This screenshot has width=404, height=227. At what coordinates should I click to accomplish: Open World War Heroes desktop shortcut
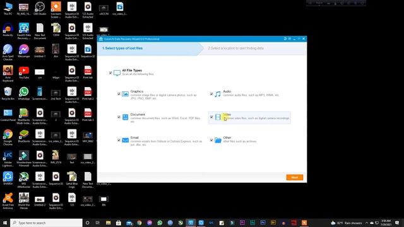(x=24, y=201)
